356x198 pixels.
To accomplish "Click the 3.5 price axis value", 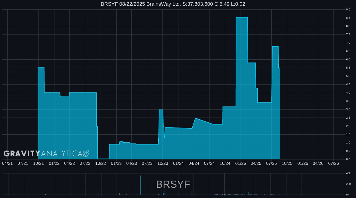I will 348,101.
